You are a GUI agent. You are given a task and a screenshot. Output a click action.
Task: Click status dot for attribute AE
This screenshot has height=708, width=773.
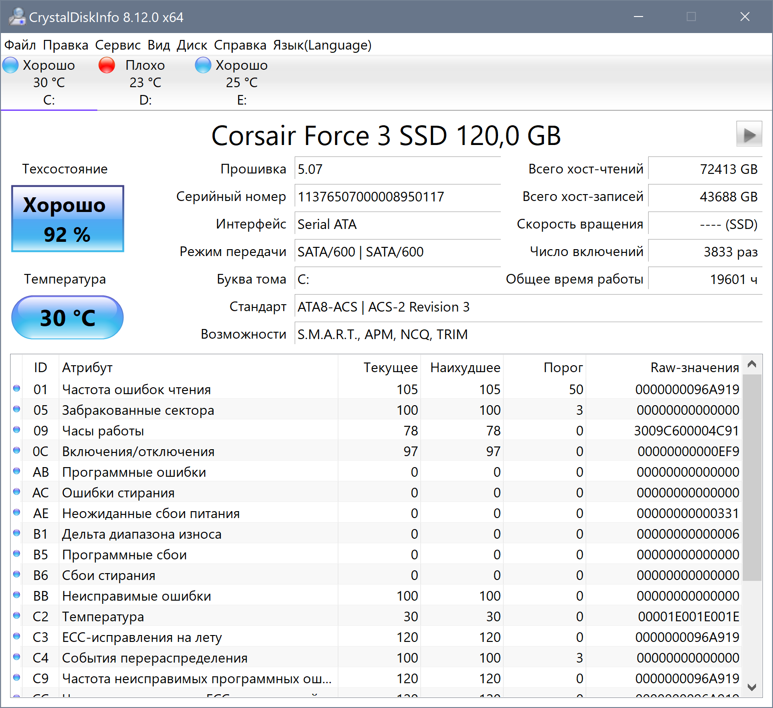17,513
